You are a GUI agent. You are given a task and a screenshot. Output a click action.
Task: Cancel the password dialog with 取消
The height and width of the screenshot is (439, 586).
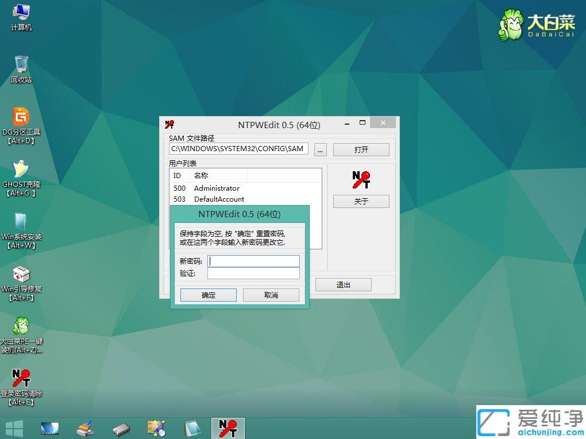click(x=271, y=295)
